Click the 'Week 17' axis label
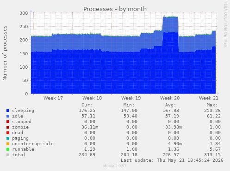230x171 pixels. tap(53, 98)
